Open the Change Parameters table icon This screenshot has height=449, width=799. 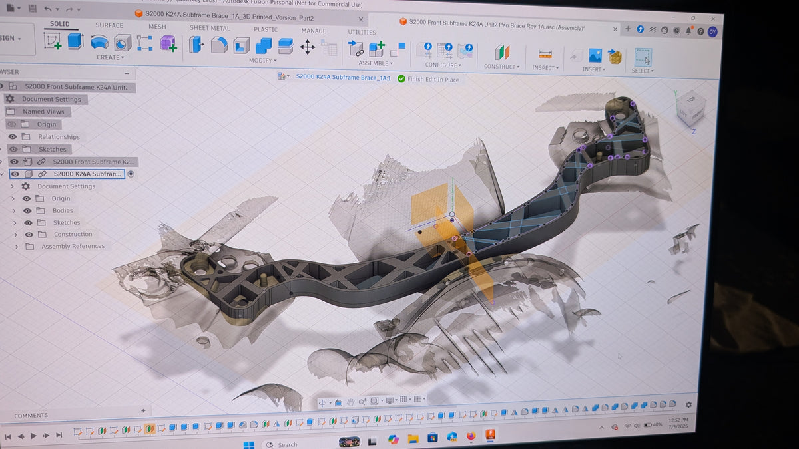pos(329,47)
